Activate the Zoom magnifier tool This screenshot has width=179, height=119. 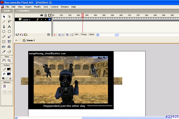coord(10,60)
